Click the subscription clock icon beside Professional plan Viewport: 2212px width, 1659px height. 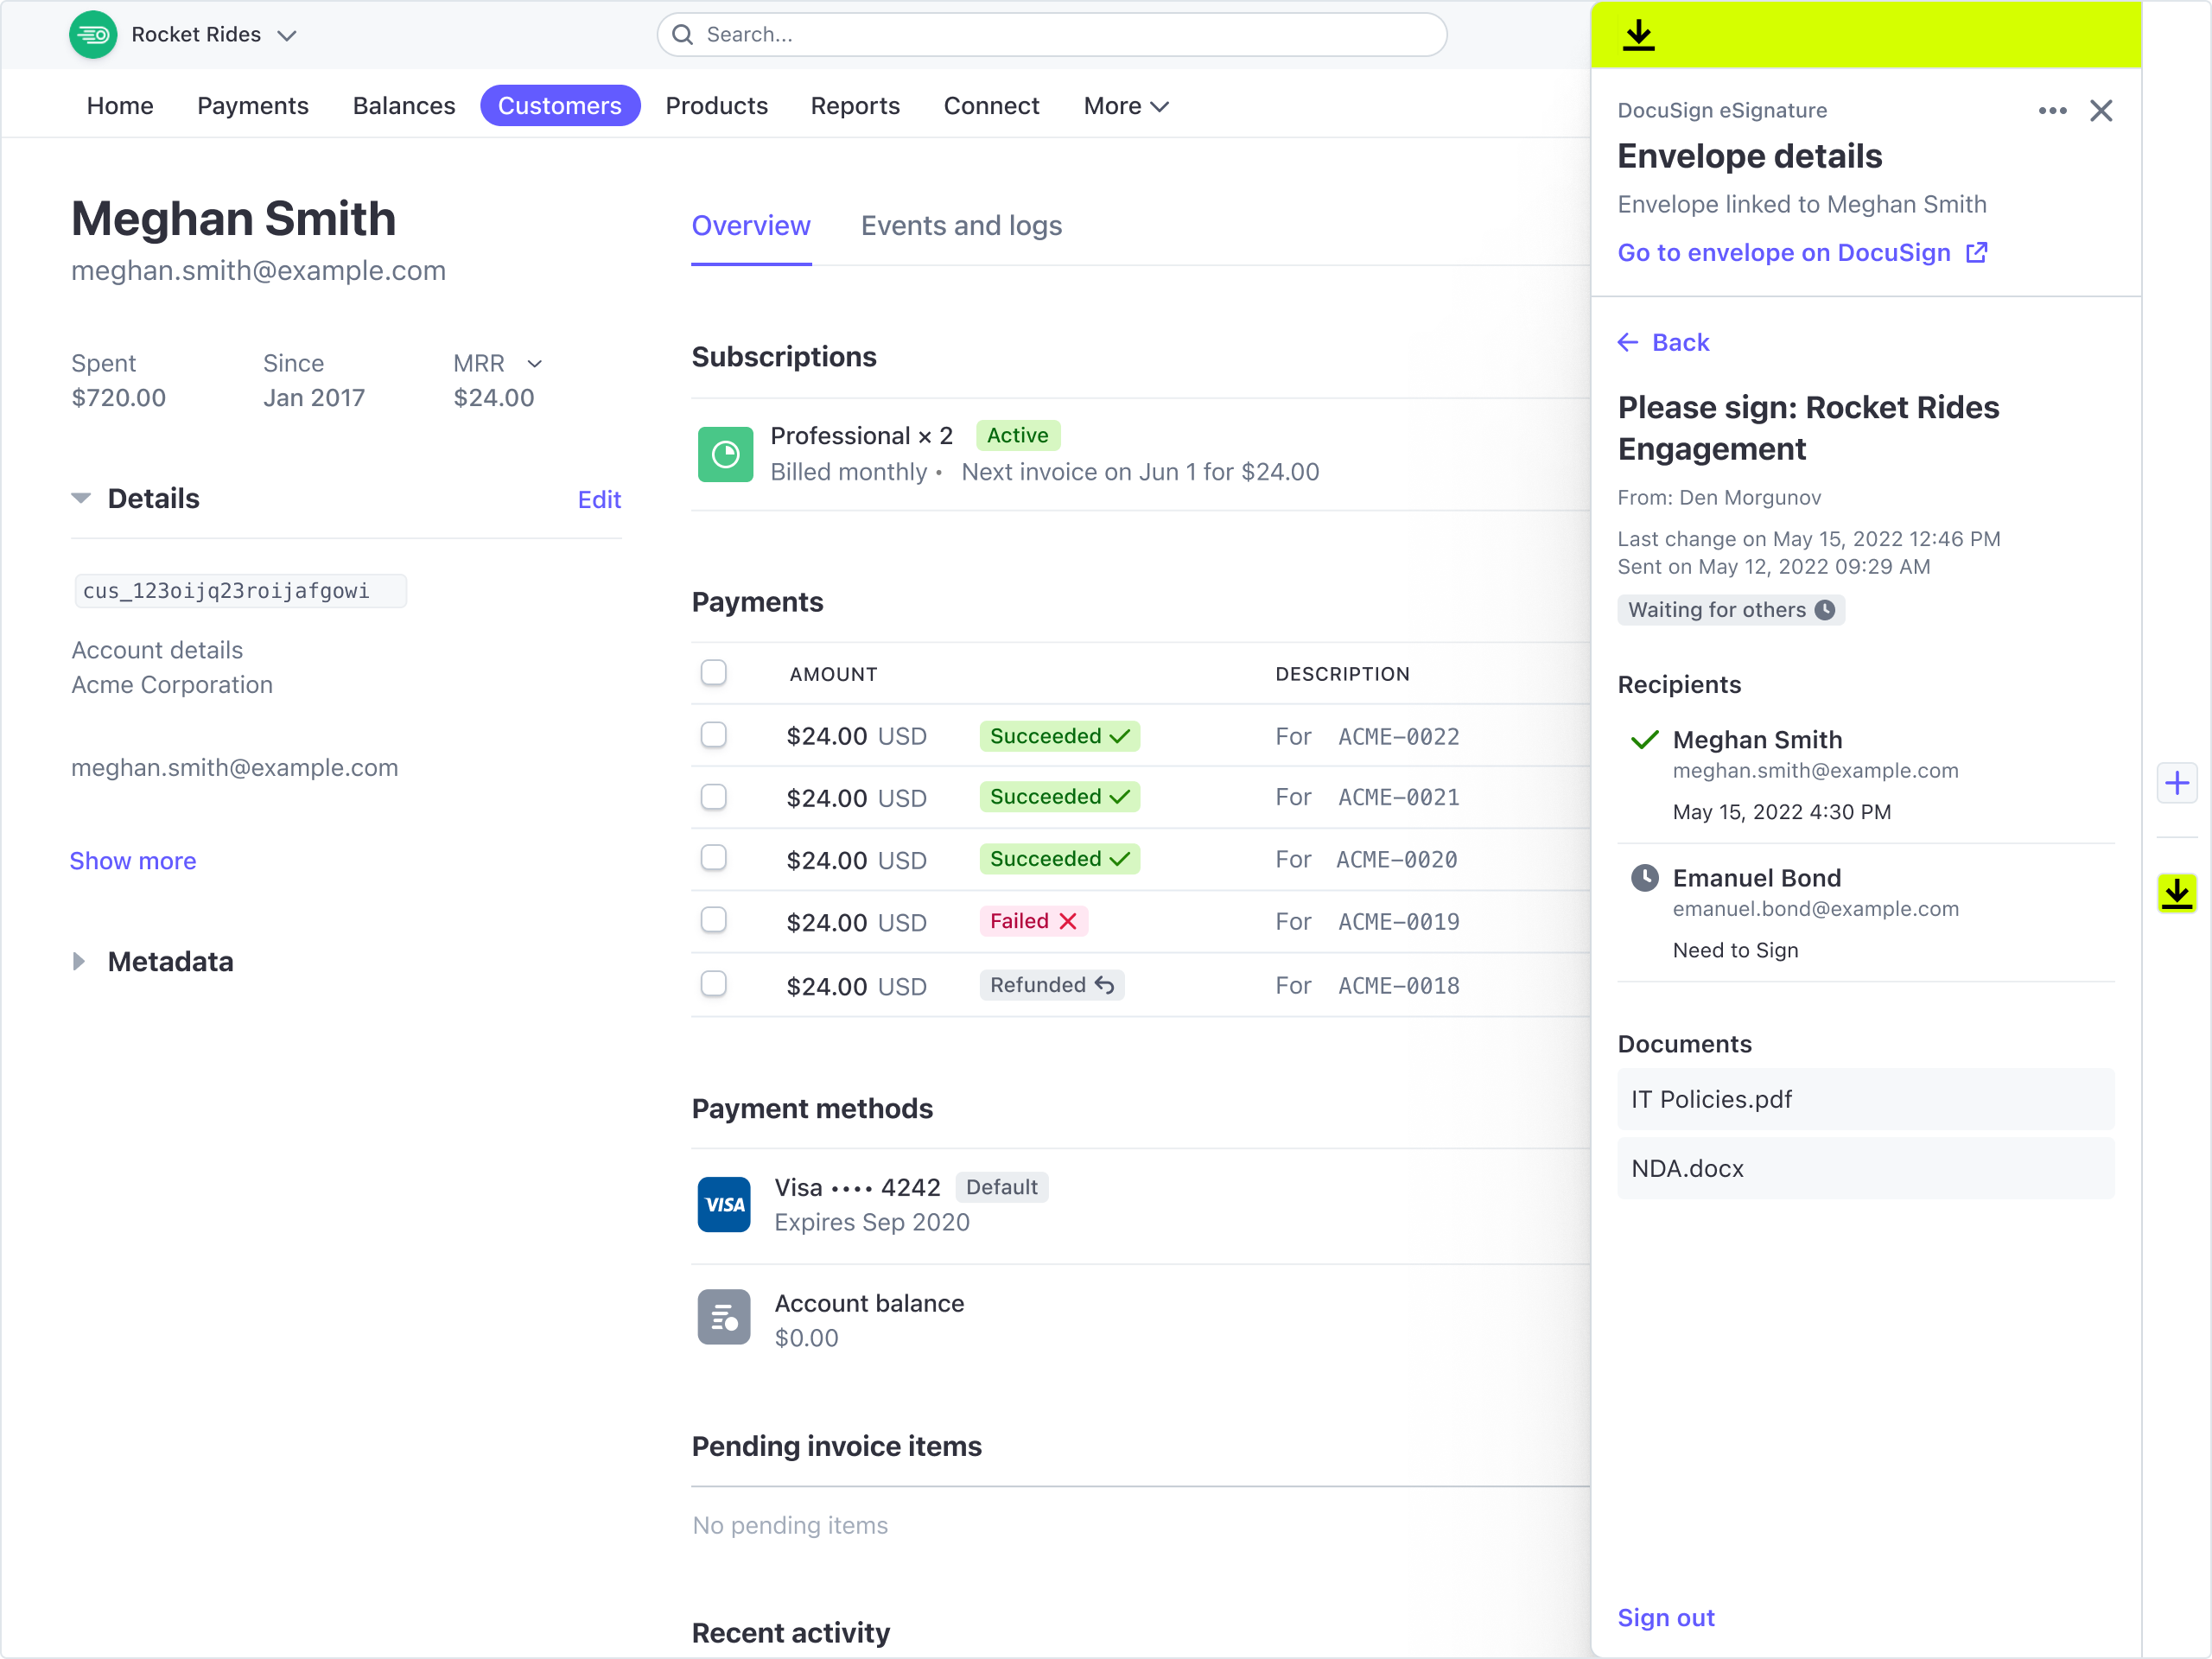724,454
